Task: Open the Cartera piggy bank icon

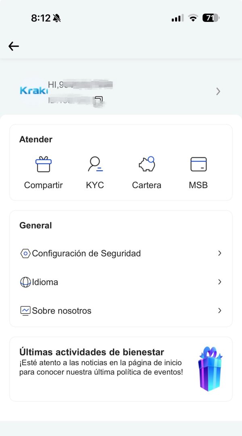Action: 147,164
